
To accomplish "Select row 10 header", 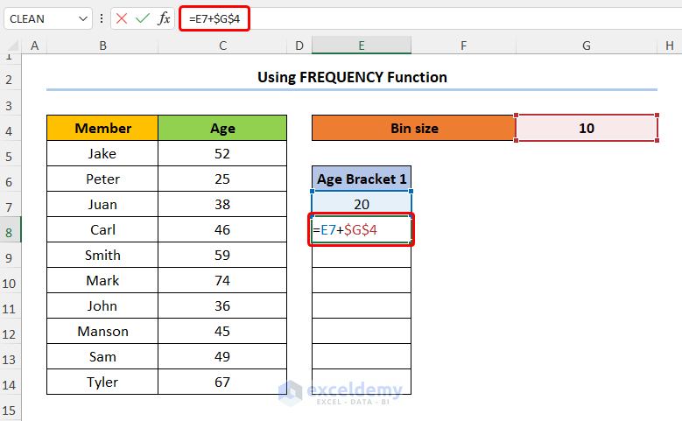I will (11, 281).
